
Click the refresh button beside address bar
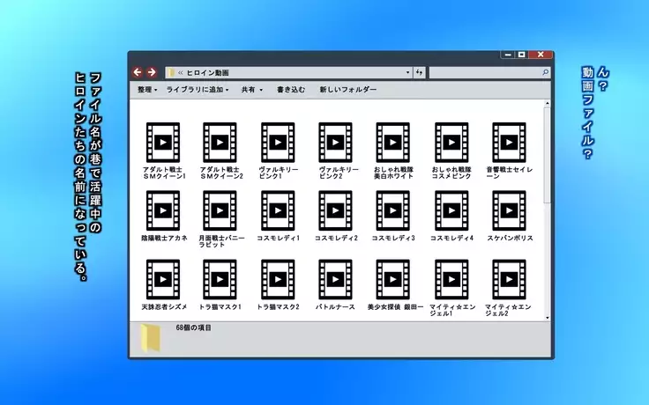point(419,72)
